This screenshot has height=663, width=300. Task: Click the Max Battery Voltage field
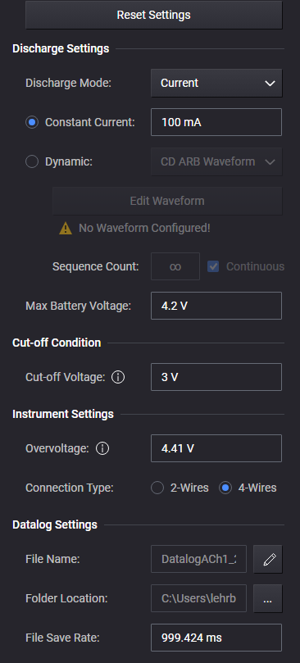(216, 306)
